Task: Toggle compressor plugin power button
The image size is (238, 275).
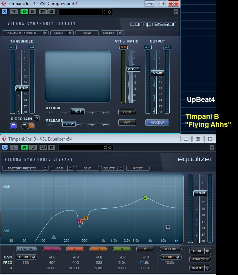Action: click(x=4, y=12)
